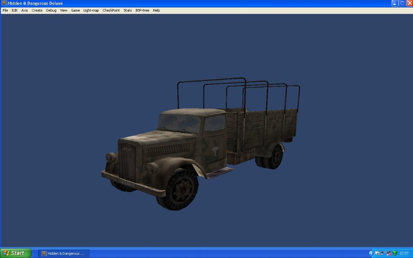
Task: Open the Axis menu
Action: [x=25, y=10]
